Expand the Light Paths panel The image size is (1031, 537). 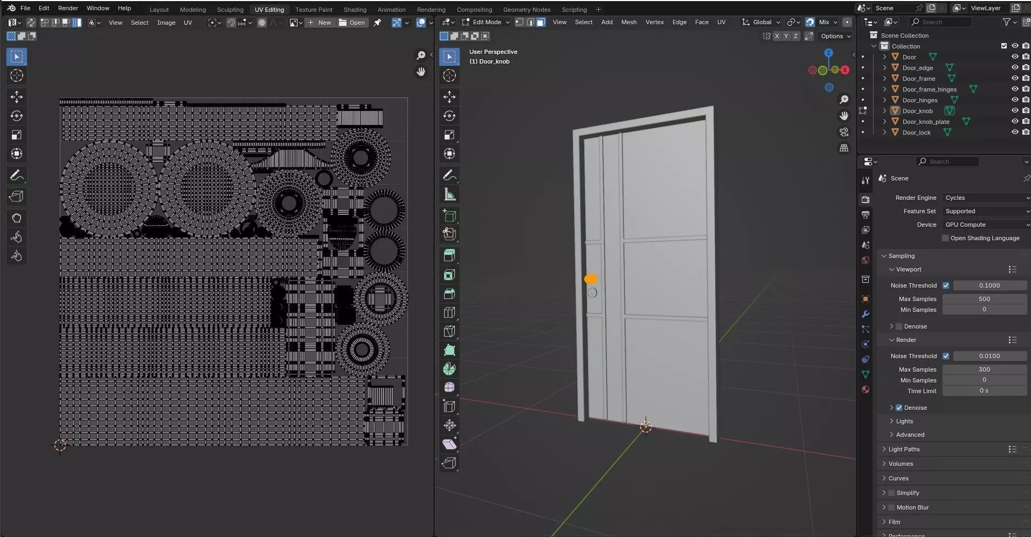coord(904,449)
